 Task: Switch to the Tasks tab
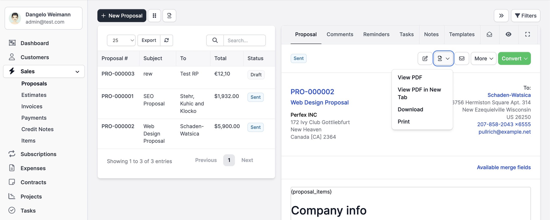[407, 35]
